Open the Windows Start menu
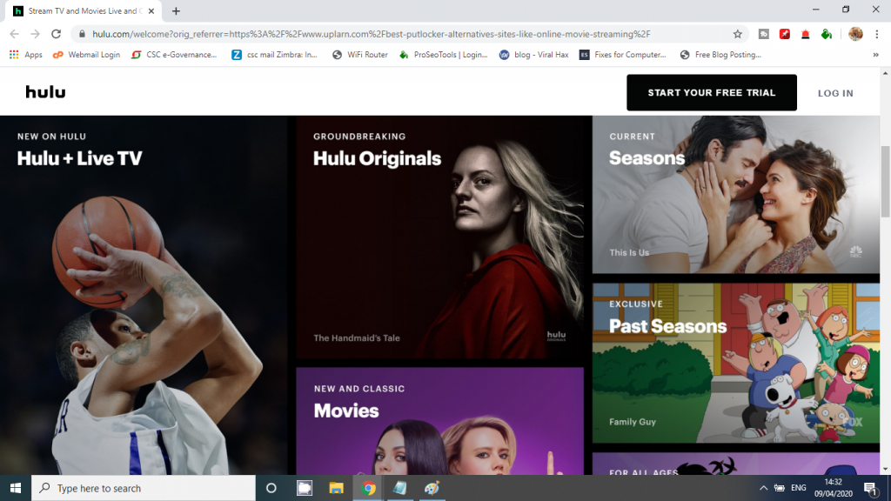 tap(16, 488)
